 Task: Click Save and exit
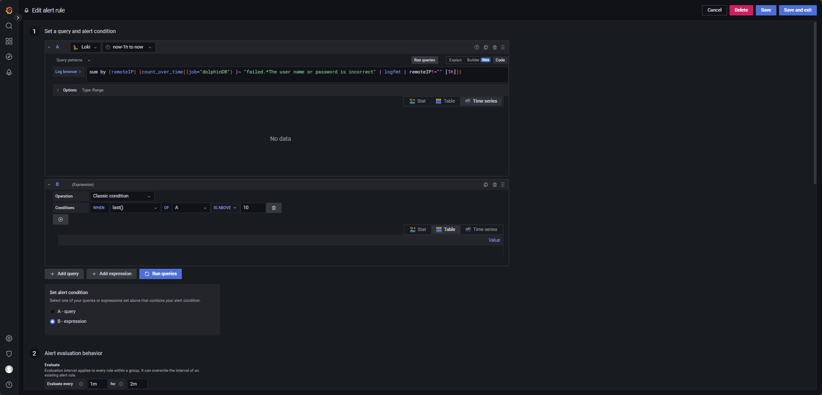797,10
